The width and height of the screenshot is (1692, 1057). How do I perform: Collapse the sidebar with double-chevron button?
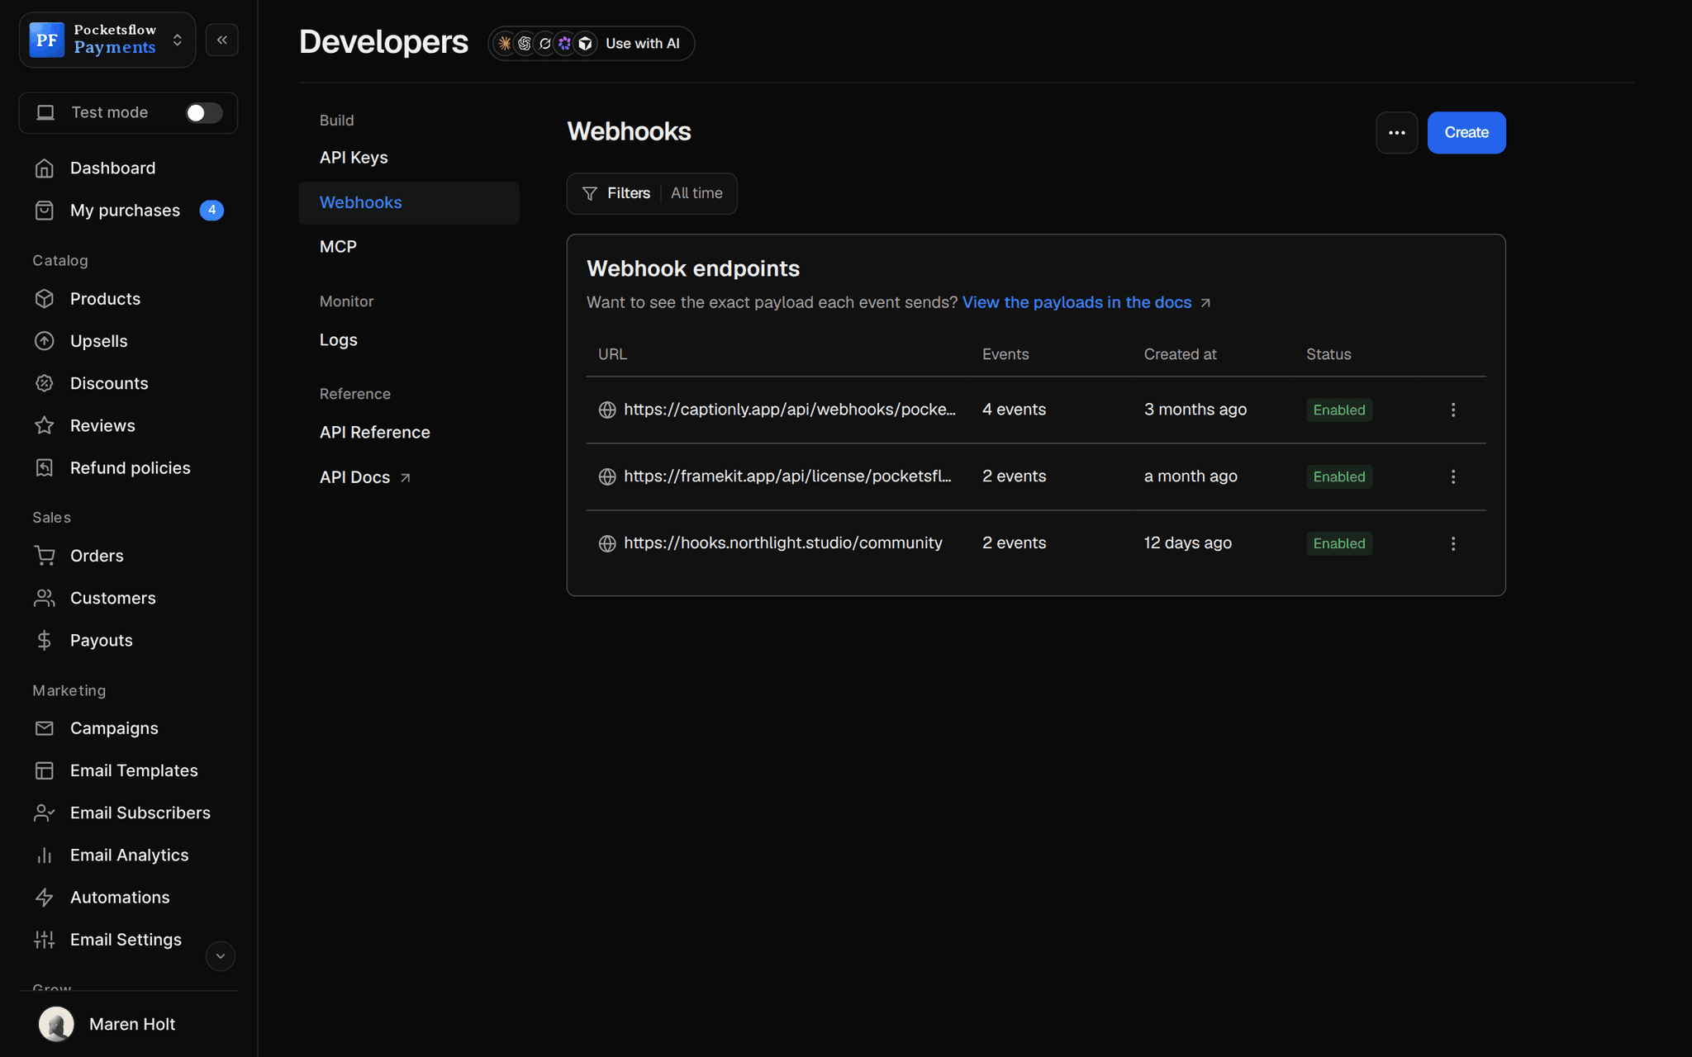pyautogui.click(x=222, y=40)
